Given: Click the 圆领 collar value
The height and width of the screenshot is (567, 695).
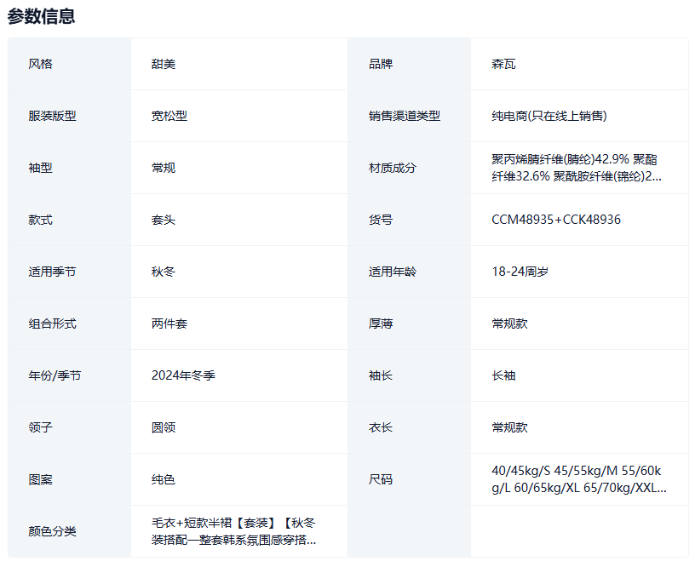Looking at the screenshot, I should (x=164, y=427).
